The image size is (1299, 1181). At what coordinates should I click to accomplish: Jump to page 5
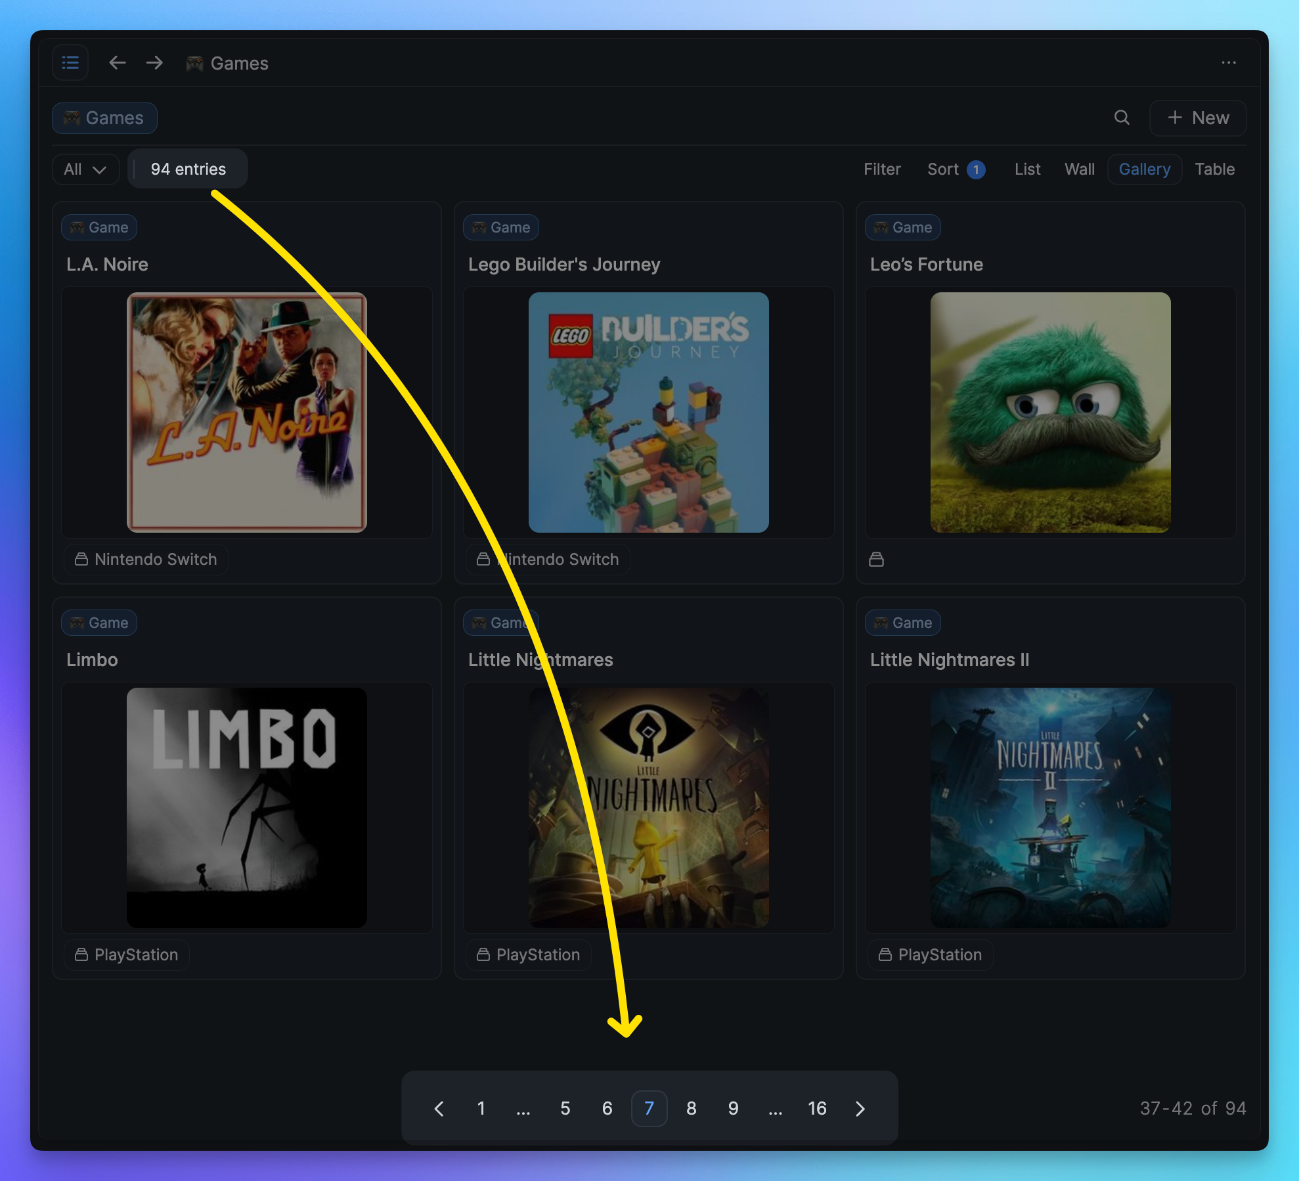565,1109
